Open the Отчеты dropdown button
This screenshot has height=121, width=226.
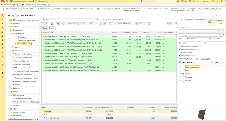[92, 24]
